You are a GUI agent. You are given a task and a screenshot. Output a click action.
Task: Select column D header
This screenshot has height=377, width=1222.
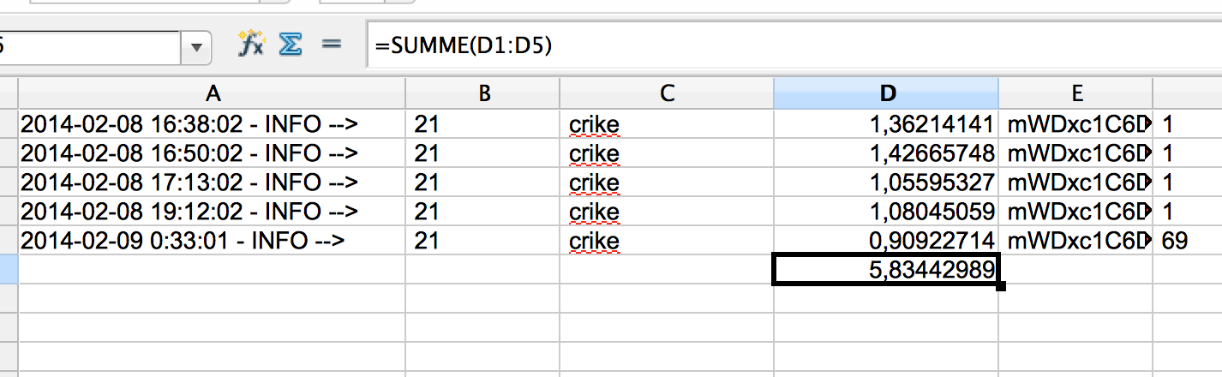click(886, 93)
